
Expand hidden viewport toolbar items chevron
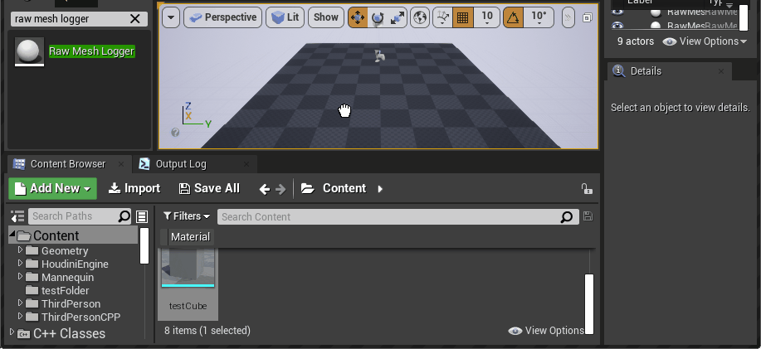568,18
